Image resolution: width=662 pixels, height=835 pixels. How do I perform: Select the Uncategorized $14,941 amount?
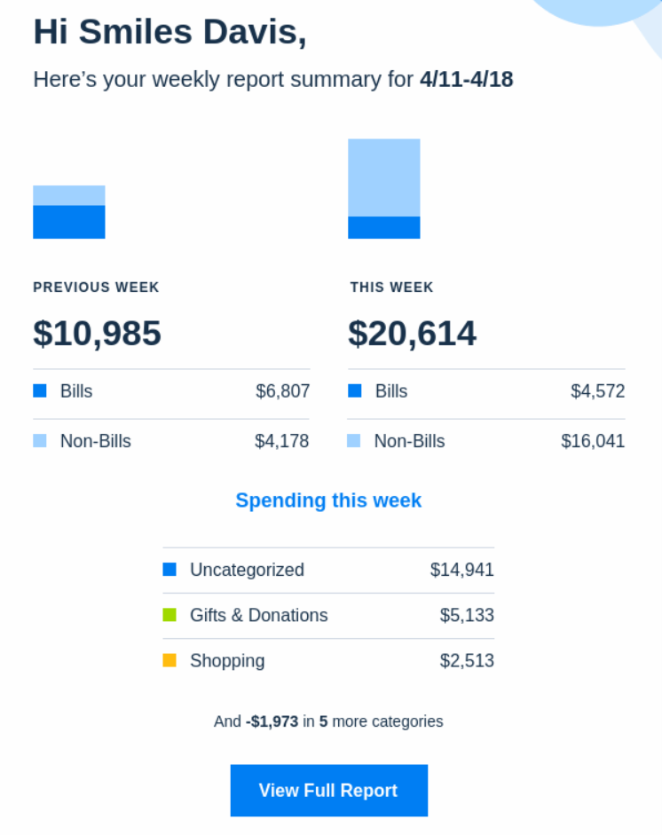click(462, 570)
